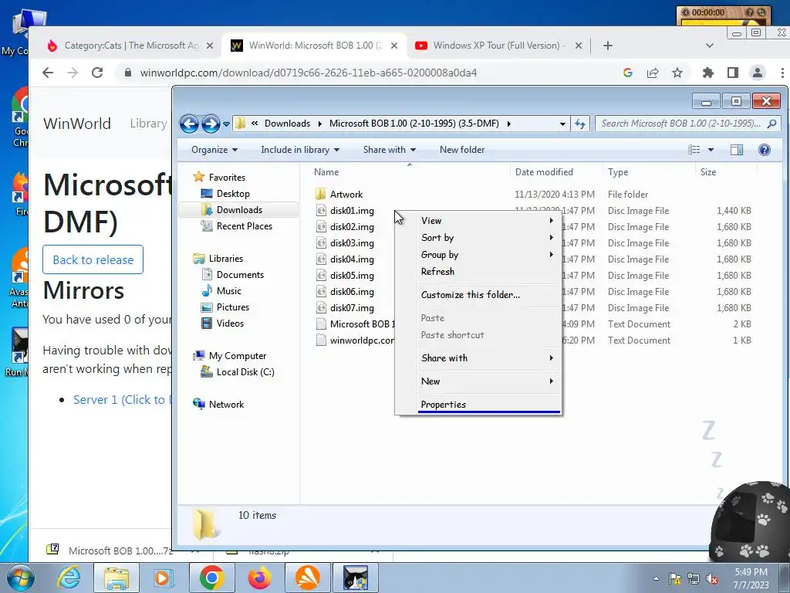Switch to Windows XP Tour YouTube tab
This screenshot has height=593, width=790.
tap(498, 46)
